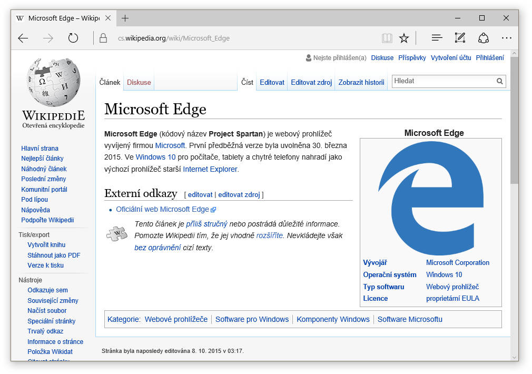Follow the Windows 10 link in the paragraph
The height and width of the screenshot is (374, 532).
155,157
